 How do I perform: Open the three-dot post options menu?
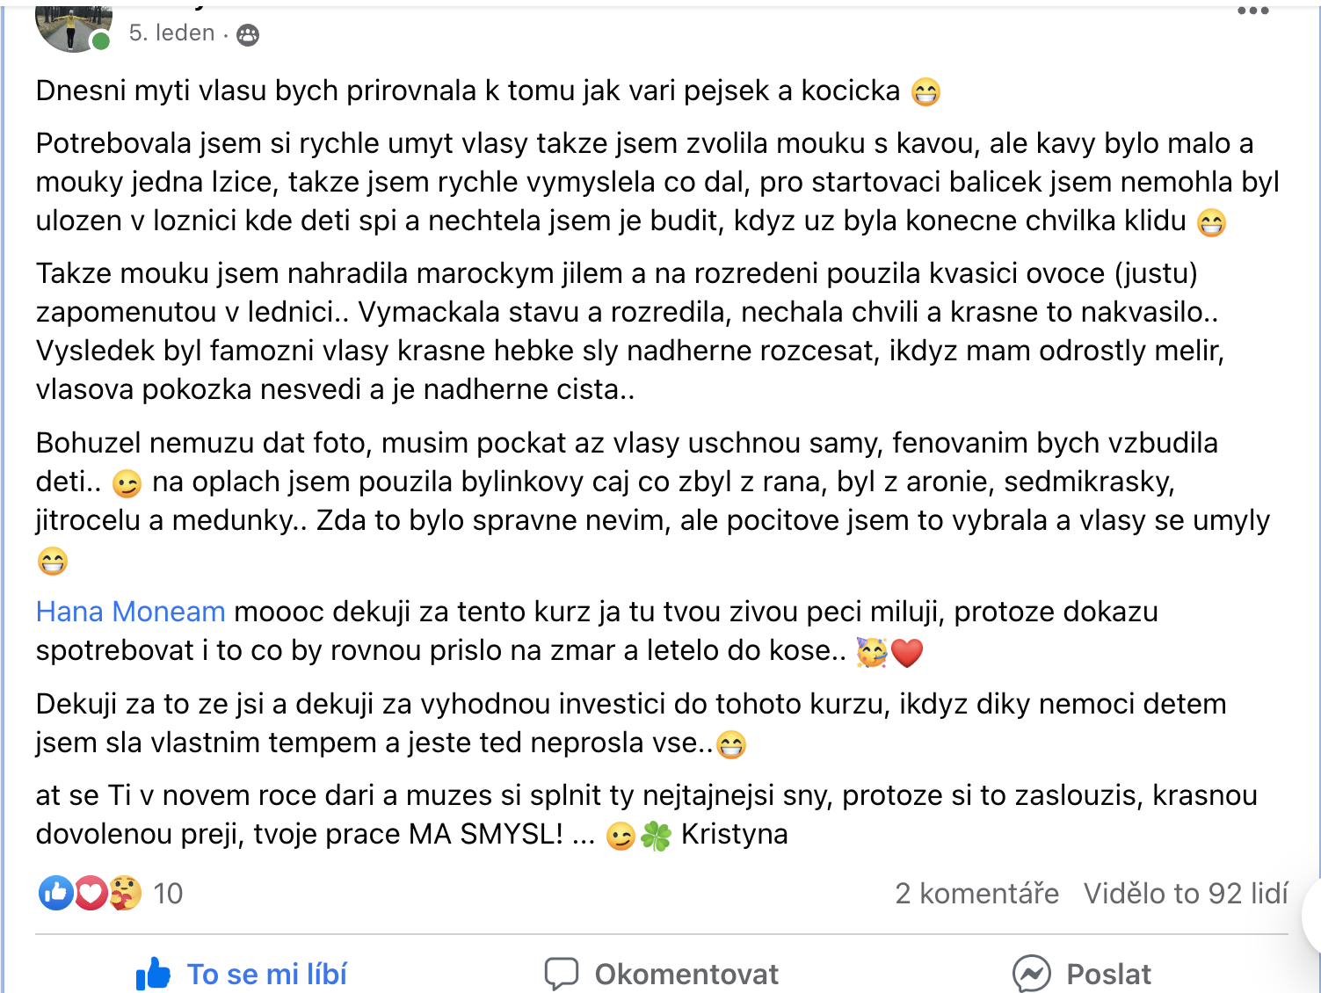pyautogui.click(x=1252, y=11)
